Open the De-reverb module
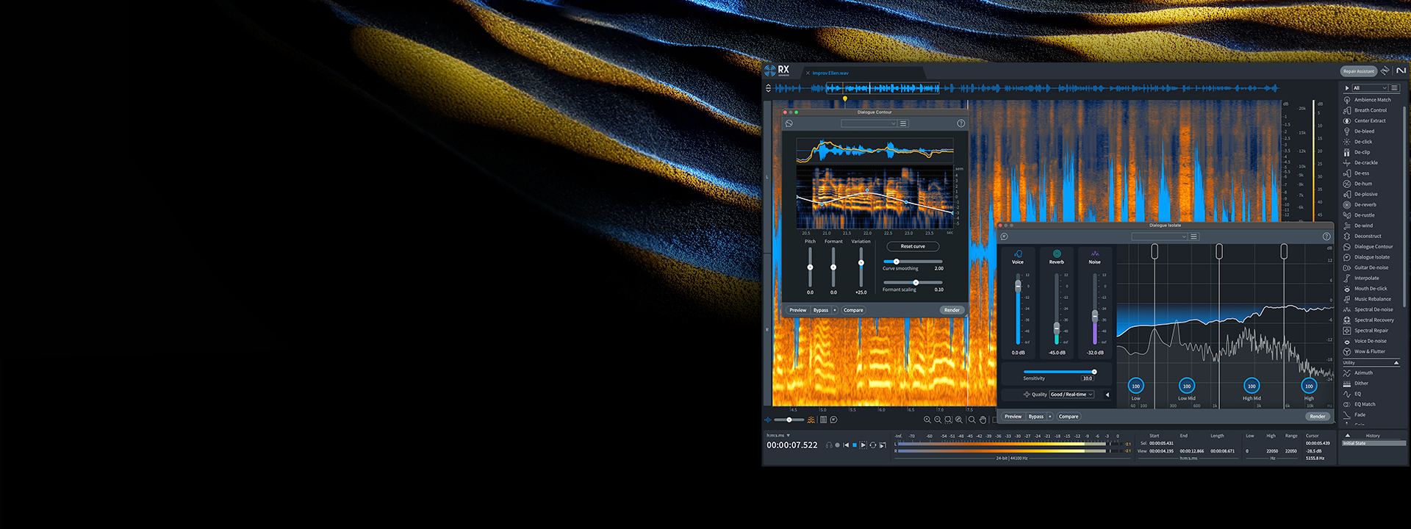1411x529 pixels. point(1365,205)
